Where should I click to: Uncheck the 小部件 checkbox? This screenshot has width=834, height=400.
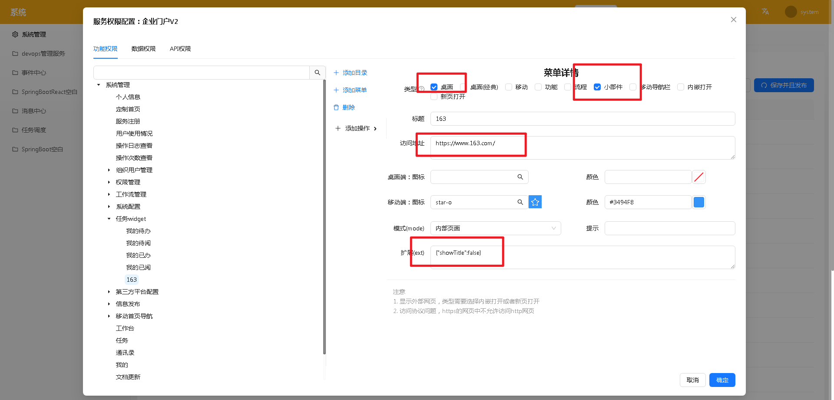coord(597,87)
